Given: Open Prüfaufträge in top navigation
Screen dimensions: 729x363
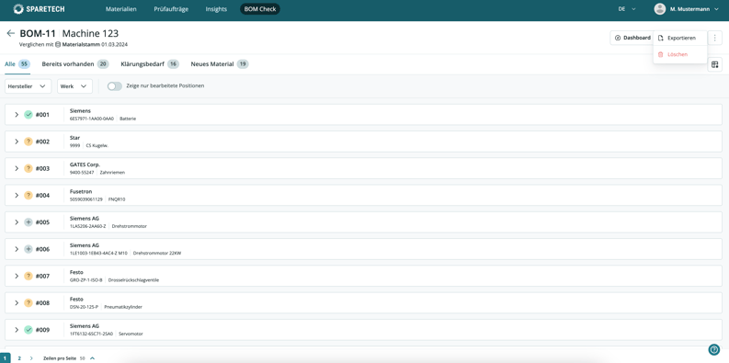Looking at the screenshot, I should click(171, 9).
